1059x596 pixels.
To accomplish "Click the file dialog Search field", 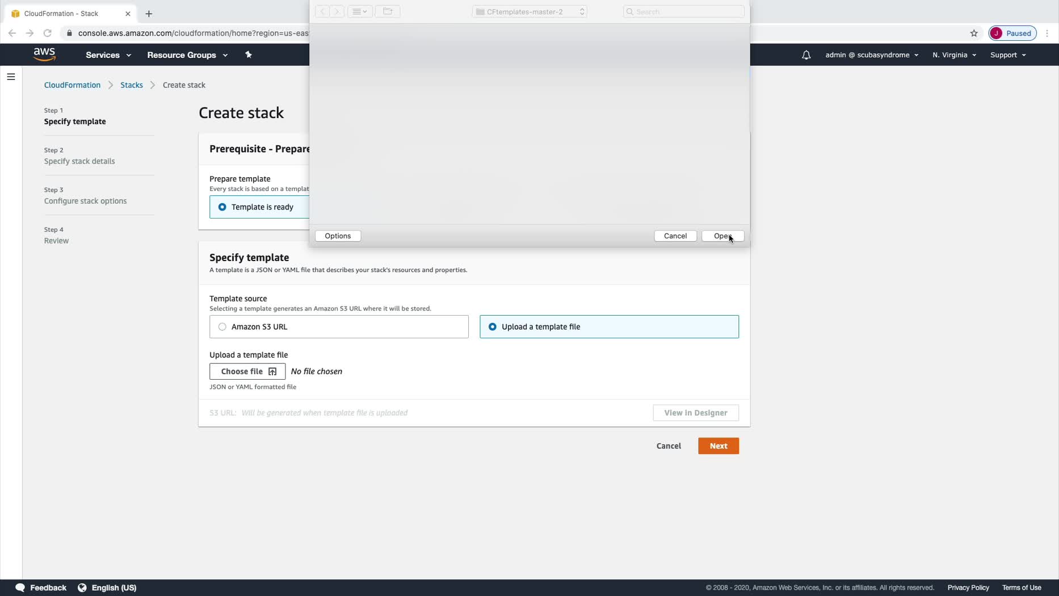I will [683, 11].
